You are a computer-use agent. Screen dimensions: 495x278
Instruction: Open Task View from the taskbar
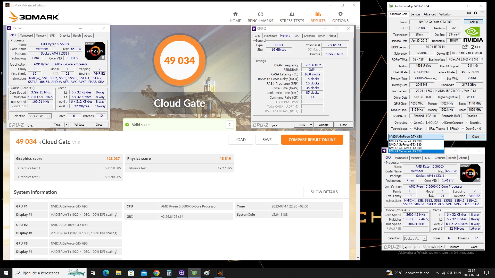(x=93, y=273)
